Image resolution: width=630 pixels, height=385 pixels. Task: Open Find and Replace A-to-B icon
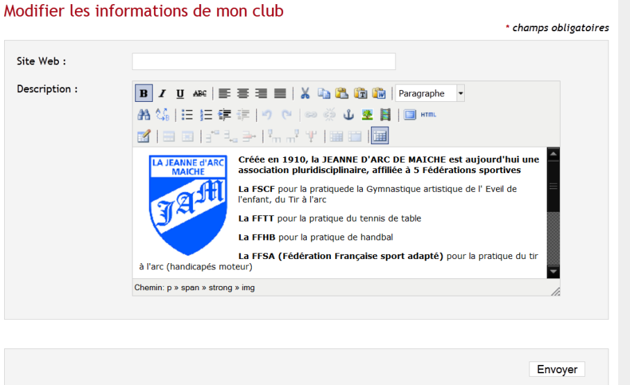(x=162, y=115)
